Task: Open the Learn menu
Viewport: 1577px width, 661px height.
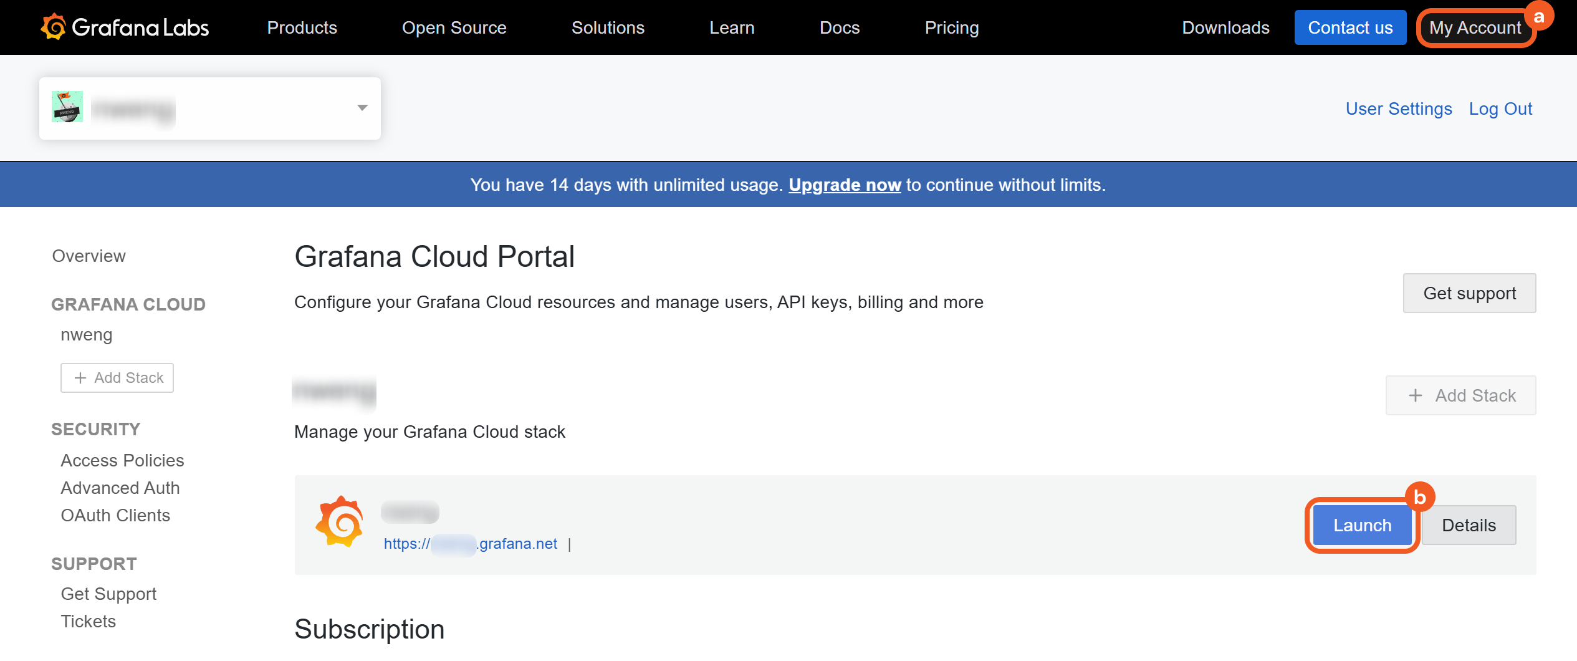Action: click(732, 27)
